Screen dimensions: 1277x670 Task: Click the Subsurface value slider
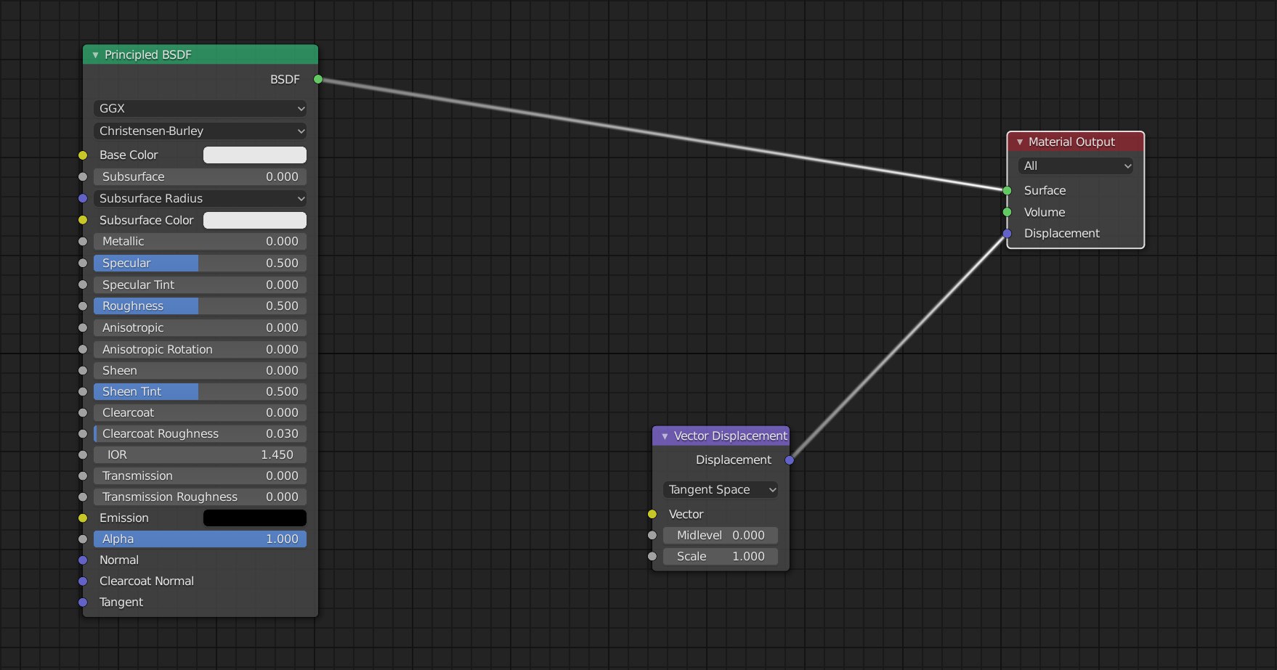pos(200,176)
